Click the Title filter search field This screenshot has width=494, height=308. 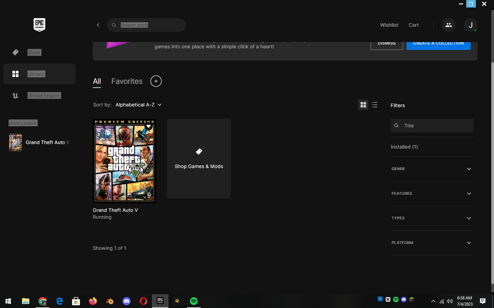coord(432,126)
